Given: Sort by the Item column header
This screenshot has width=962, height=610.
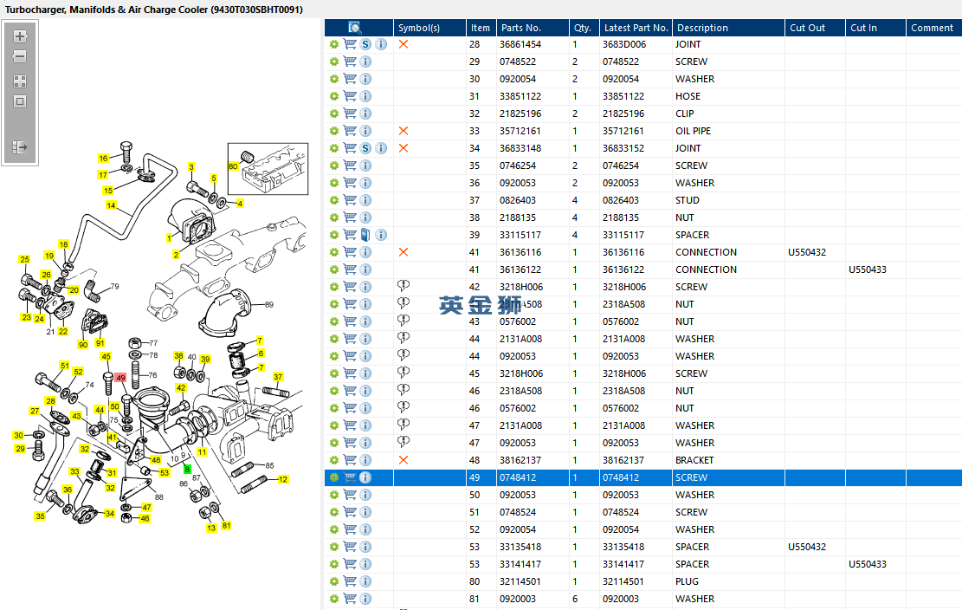Looking at the screenshot, I should (481, 28).
